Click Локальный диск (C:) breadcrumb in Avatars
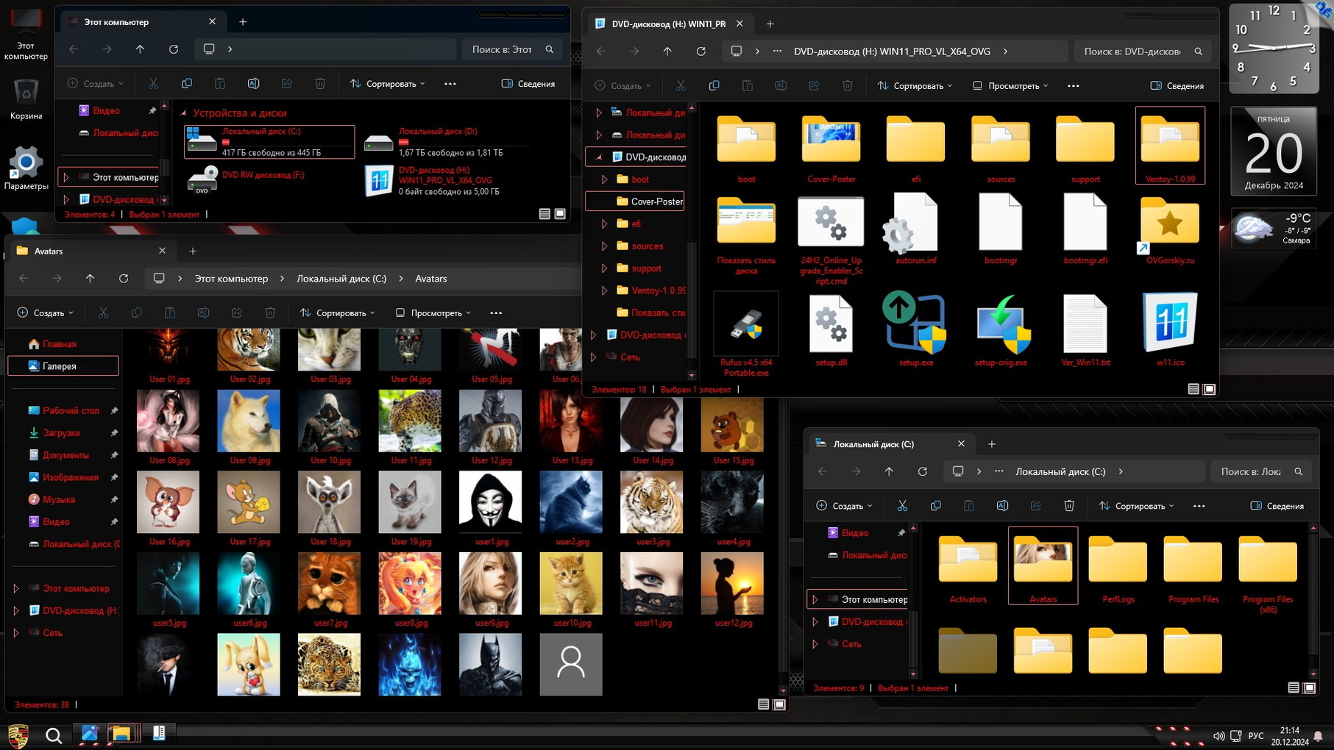 341,279
